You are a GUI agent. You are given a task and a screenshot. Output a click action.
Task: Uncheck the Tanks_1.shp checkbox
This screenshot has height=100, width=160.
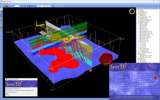pos(141,28)
